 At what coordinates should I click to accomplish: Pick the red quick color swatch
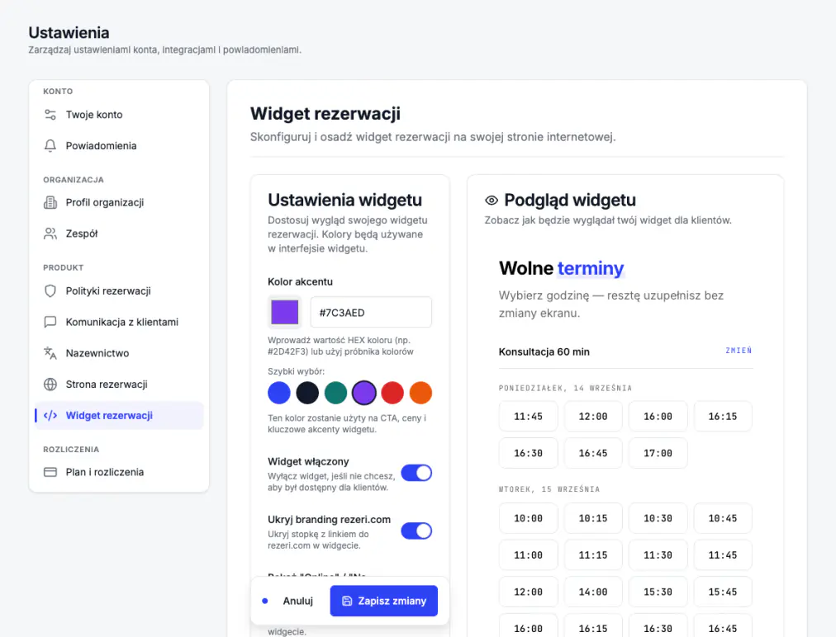pos(392,393)
